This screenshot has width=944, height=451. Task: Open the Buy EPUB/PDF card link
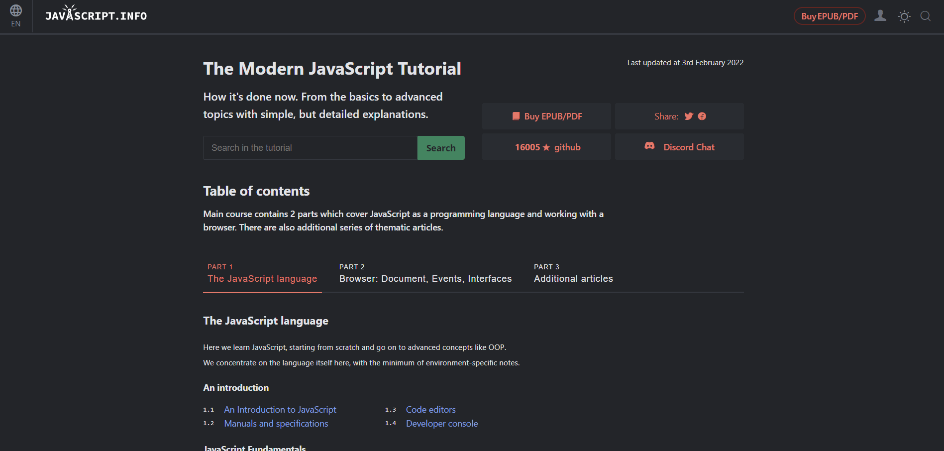tap(546, 116)
